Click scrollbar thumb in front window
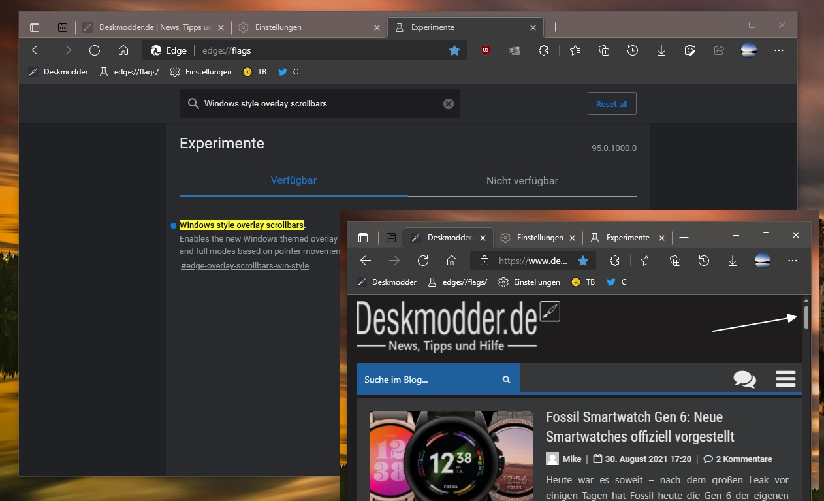 pos(807,317)
